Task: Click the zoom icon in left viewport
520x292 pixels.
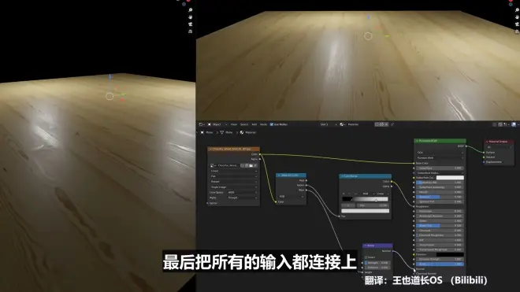Action: pos(191,10)
